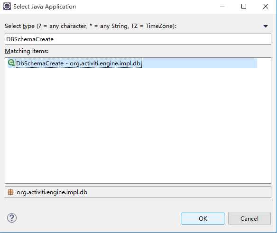Click the Select type label text

[91, 26]
